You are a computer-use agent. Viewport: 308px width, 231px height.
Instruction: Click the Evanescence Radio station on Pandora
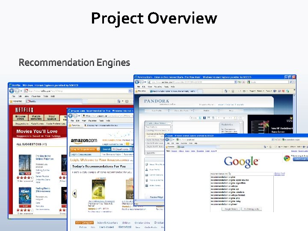pos(155,135)
